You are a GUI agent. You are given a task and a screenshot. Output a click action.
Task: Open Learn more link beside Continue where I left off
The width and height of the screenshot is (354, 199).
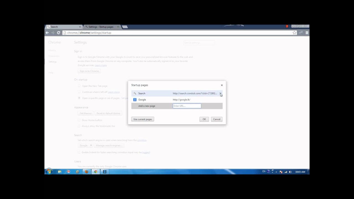pyautogui.click(x=114, y=92)
